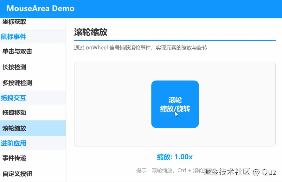Click the 缩放: 1.00x value label

coord(175,157)
